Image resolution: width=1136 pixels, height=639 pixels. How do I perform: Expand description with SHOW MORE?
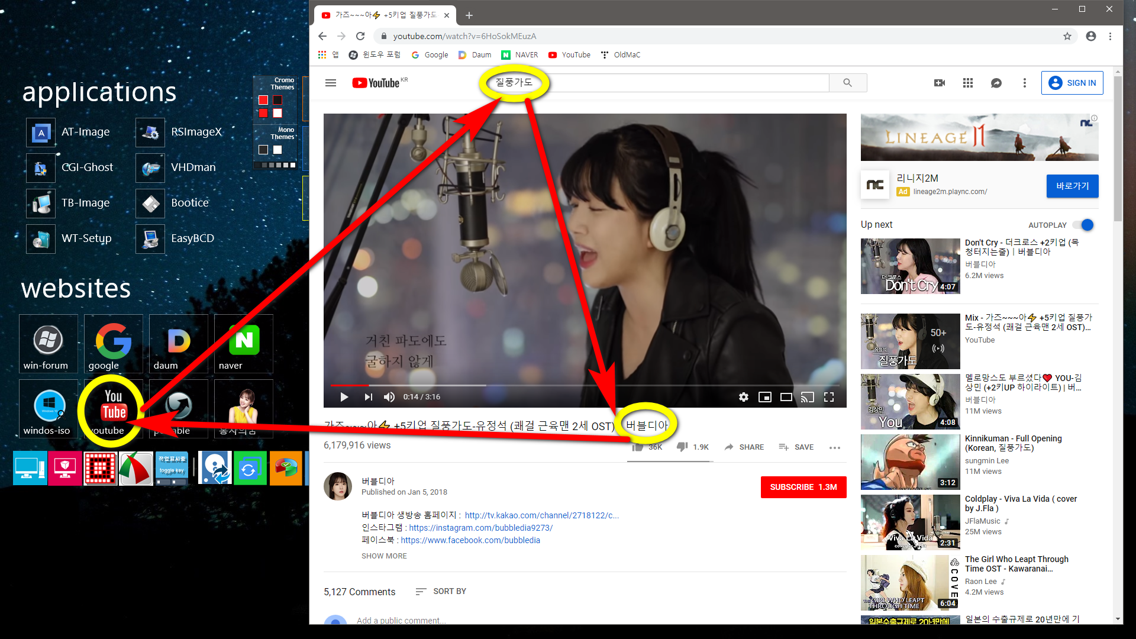click(x=384, y=556)
